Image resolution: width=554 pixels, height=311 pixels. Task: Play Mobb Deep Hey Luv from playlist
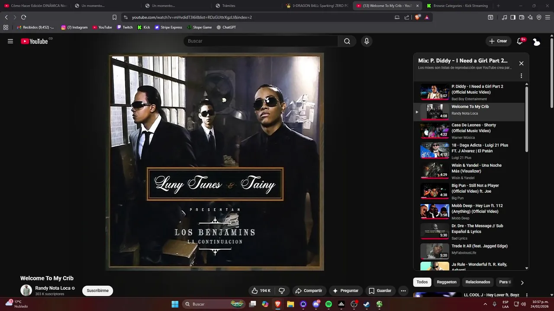pyautogui.click(x=470, y=212)
